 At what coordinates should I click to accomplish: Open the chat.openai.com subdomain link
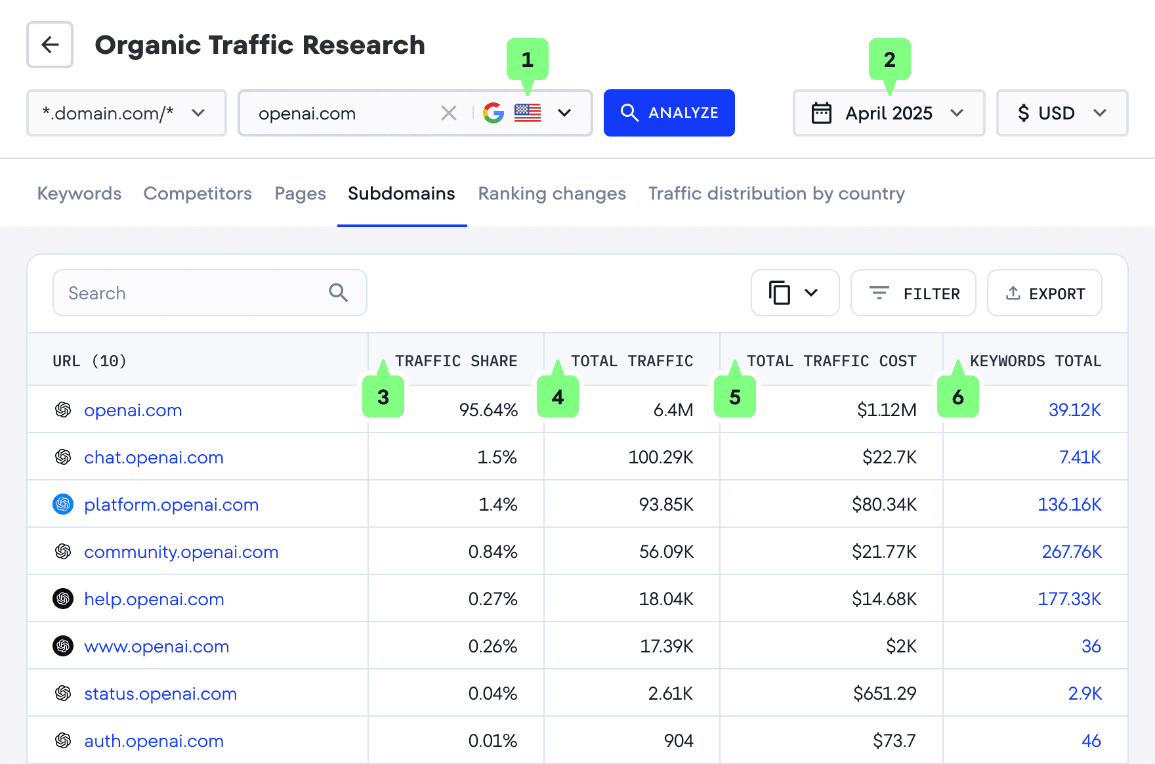point(154,457)
